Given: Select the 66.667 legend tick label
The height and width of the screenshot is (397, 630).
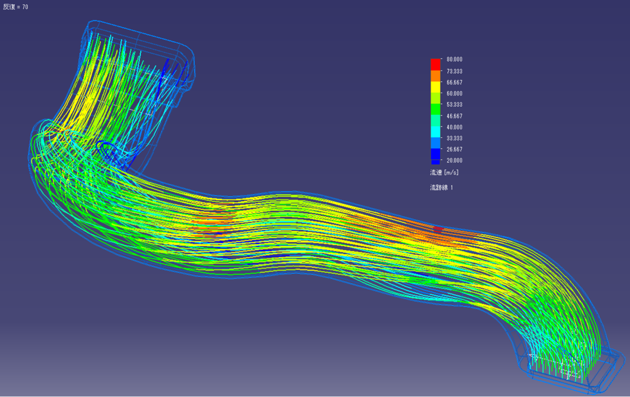Looking at the screenshot, I should (454, 82).
